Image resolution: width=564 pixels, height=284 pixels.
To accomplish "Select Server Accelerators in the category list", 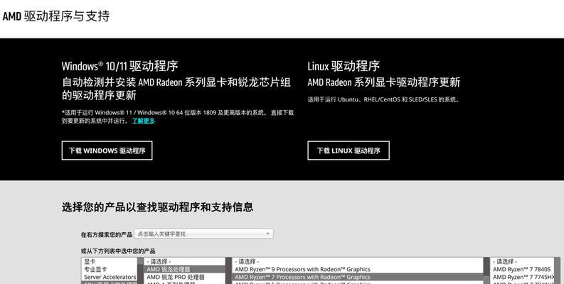I will click(110, 277).
